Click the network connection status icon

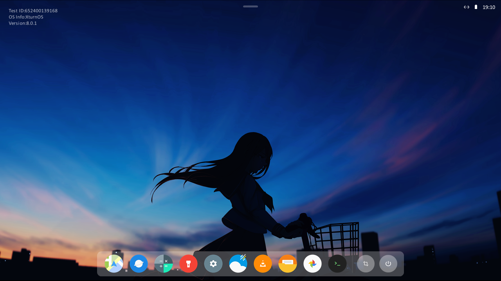467,7
